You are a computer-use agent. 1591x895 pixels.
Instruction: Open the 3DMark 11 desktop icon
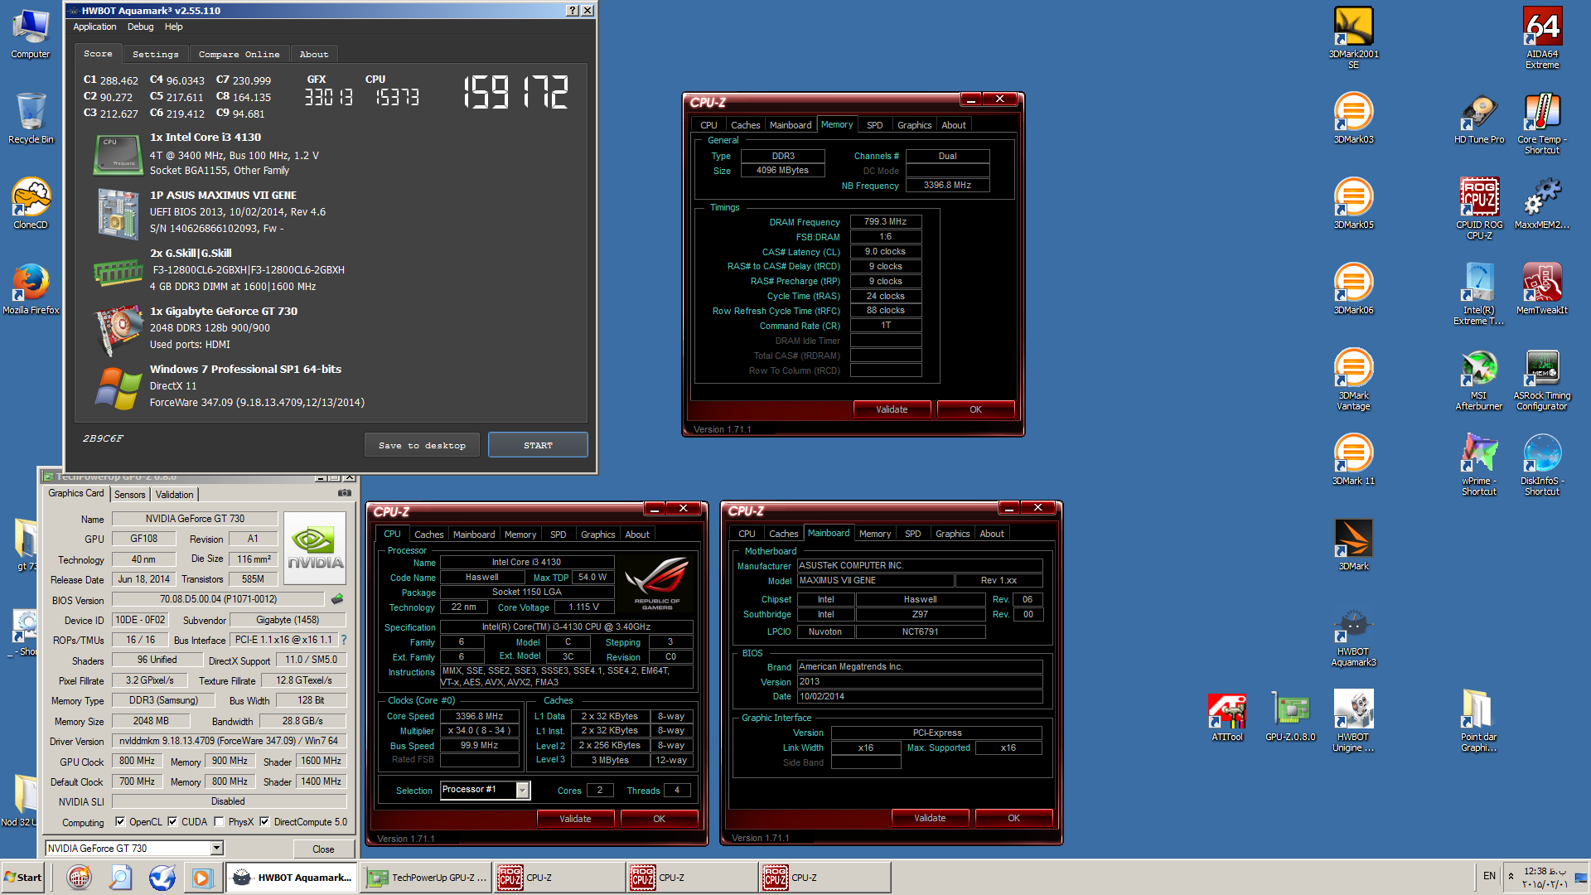point(1353,459)
